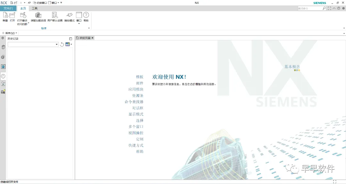This screenshot has height=184, width=346.
Task: Switch to the 工具 tools tab
Action: click(x=35, y=8)
